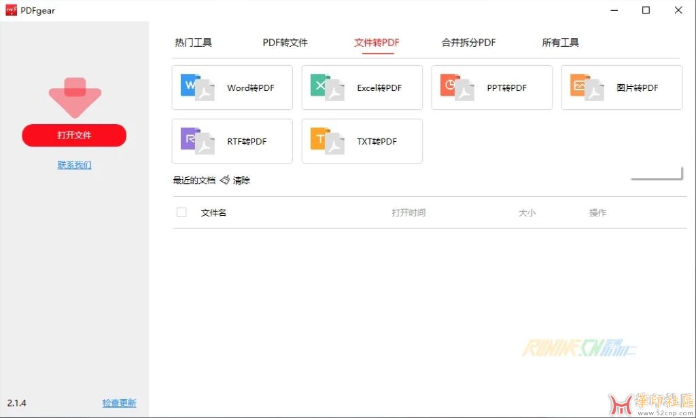Click the PPT to PDF presentation icon

point(457,88)
